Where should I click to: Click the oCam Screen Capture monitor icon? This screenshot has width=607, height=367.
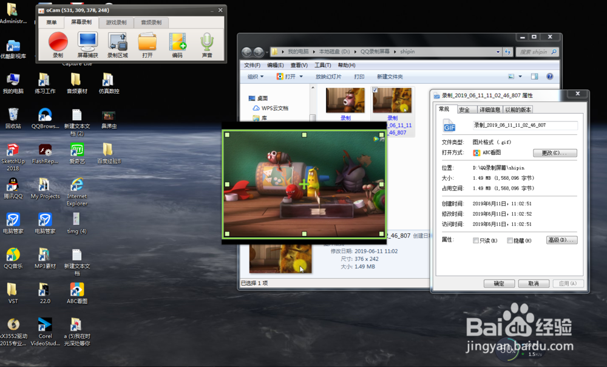point(87,42)
